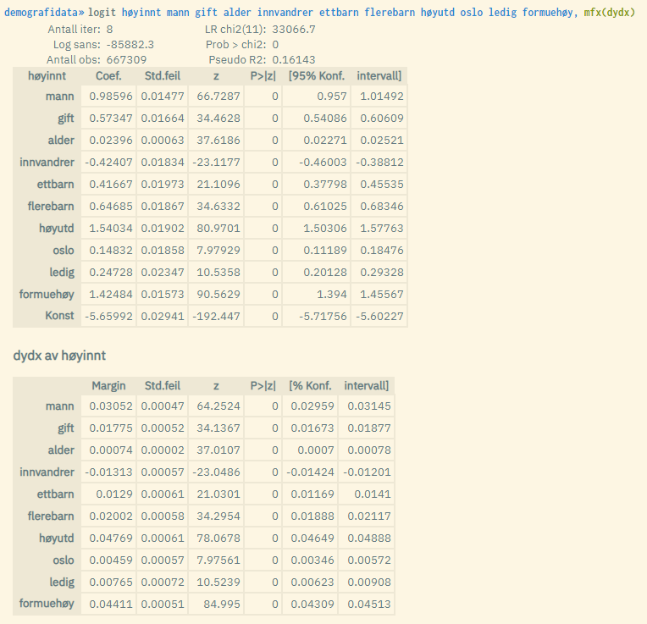Click the mfx(dydx) option in command

tap(609, 14)
